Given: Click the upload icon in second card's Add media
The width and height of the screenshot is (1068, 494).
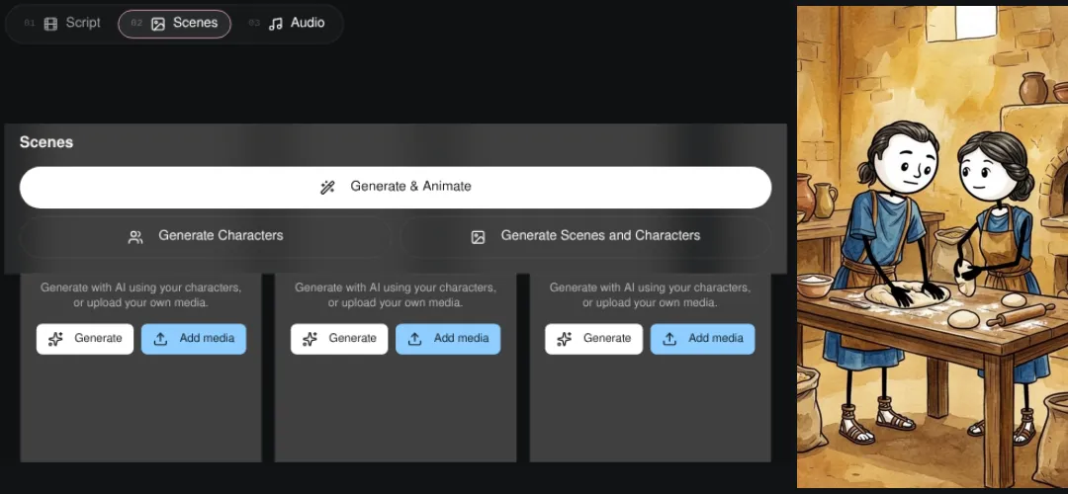Looking at the screenshot, I should [414, 339].
